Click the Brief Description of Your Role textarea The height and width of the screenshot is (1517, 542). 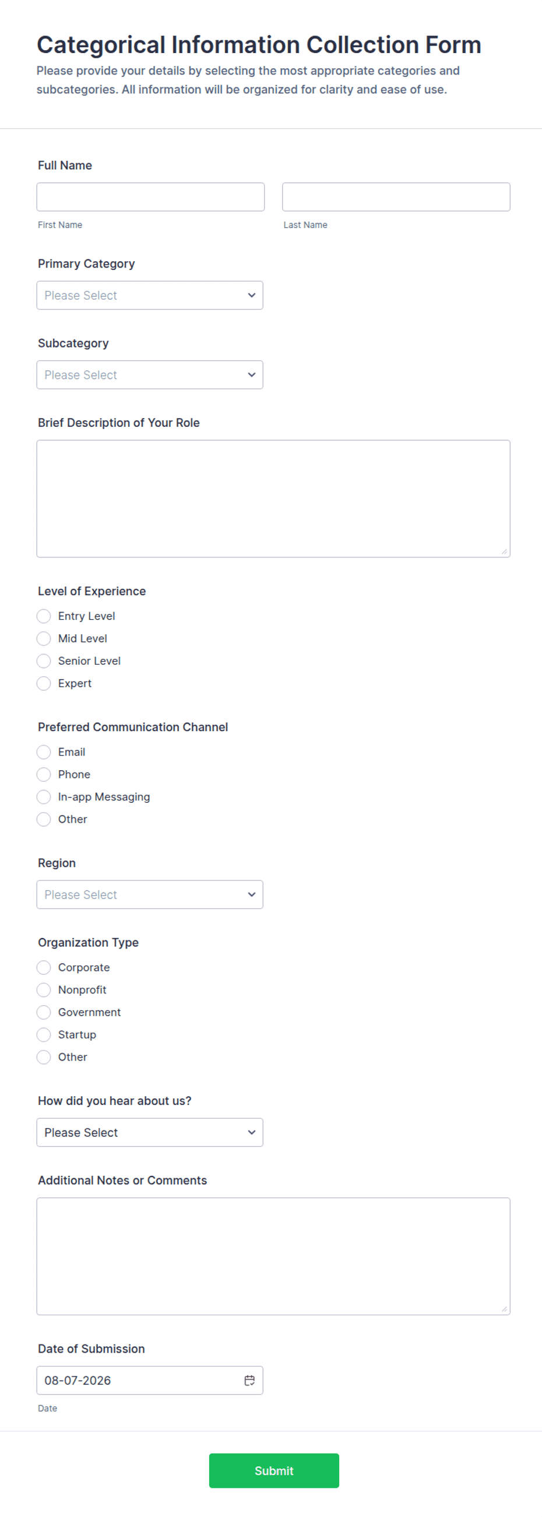[274, 498]
